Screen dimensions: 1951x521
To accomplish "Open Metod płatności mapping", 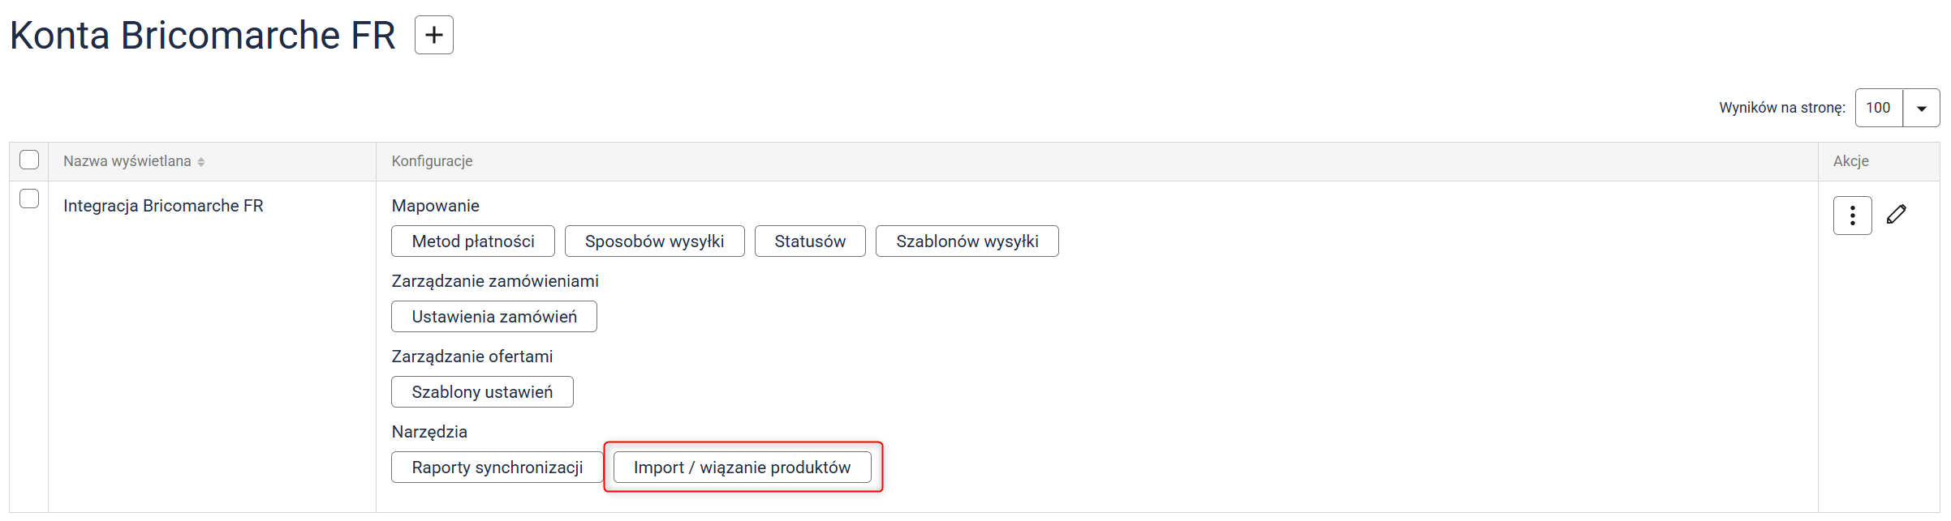I will point(473,241).
